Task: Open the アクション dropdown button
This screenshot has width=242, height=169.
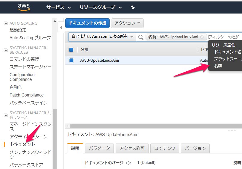Action: tap(127, 23)
